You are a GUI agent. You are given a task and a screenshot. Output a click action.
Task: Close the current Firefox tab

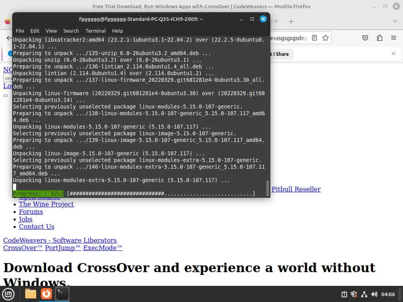pos(276,21)
